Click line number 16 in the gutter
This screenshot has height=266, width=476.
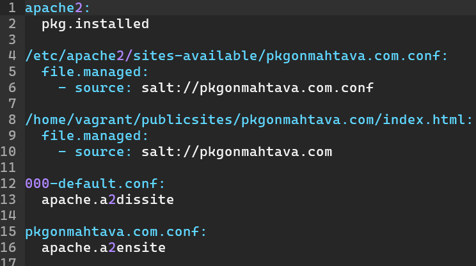[x=8, y=247]
